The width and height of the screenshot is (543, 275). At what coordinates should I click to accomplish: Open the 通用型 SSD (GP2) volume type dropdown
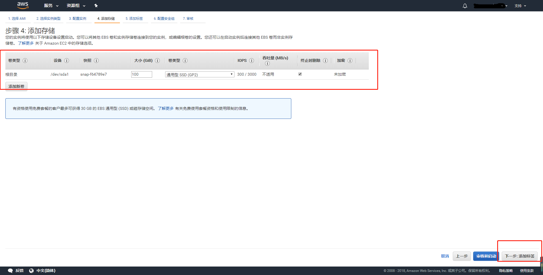tap(200, 75)
